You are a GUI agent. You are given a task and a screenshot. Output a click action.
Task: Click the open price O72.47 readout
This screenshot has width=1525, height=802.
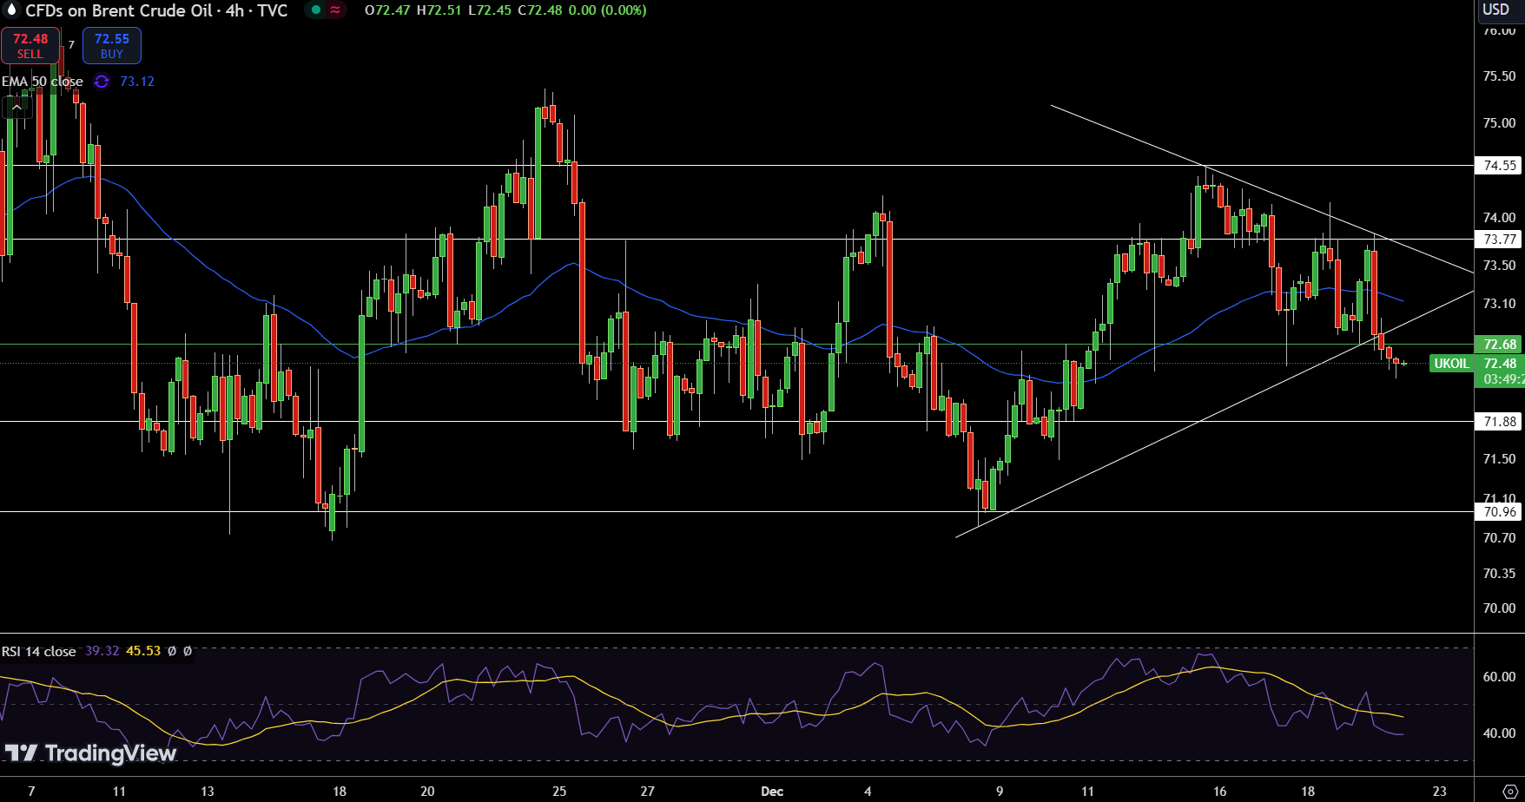point(387,10)
